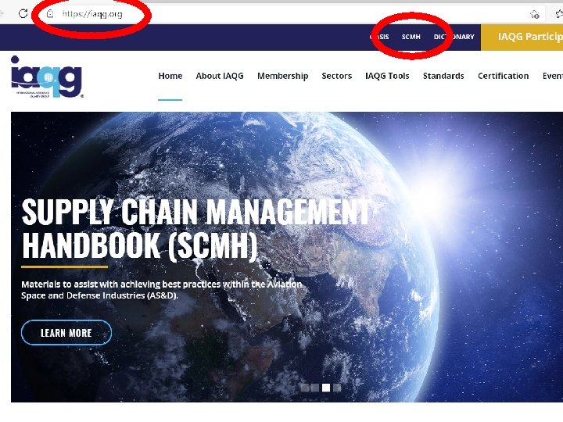The height and width of the screenshot is (422, 563).
Task: Click the IAQG Participant gold button
Action: pos(522,37)
